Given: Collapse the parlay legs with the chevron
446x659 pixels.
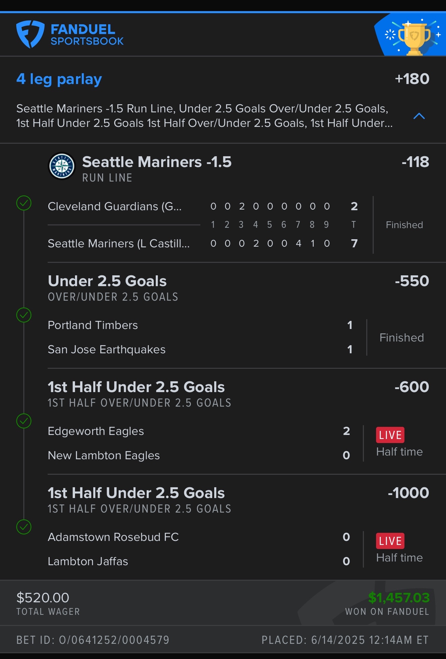Looking at the screenshot, I should (419, 116).
